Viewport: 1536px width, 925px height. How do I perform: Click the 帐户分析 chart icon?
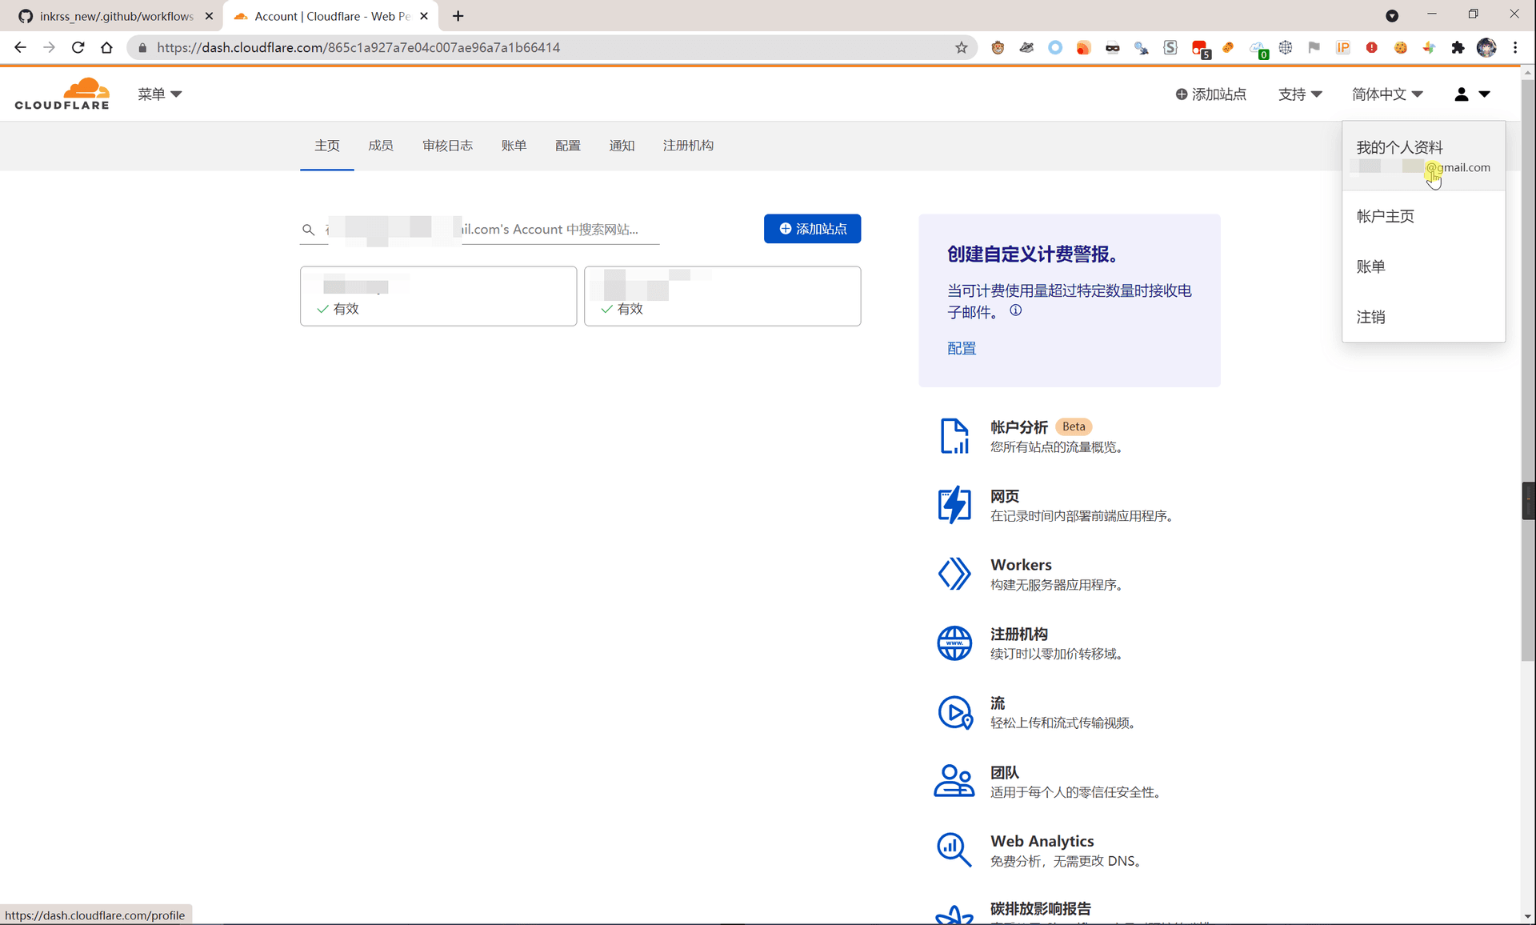(954, 436)
